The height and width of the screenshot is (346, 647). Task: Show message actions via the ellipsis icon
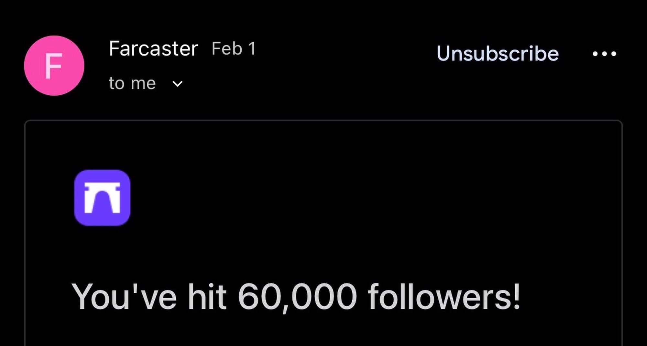pyautogui.click(x=604, y=54)
